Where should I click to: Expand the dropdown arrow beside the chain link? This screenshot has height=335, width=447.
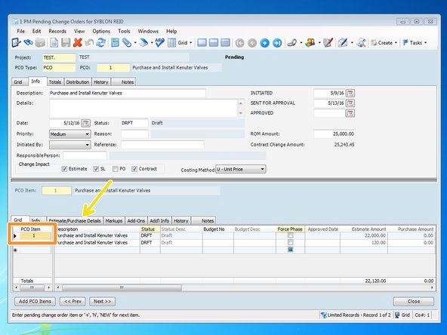[301, 43]
